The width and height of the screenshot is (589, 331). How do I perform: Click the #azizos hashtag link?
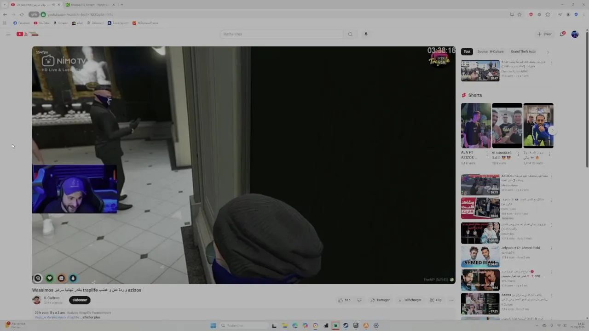pyautogui.click(x=40, y=317)
